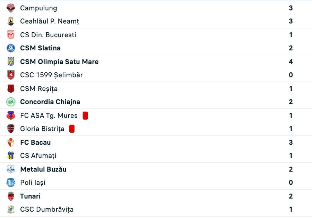Click the score 4 next to CSM Olimpia Satu Mare
The height and width of the screenshot is (218, 312).
tap(291, 62)
